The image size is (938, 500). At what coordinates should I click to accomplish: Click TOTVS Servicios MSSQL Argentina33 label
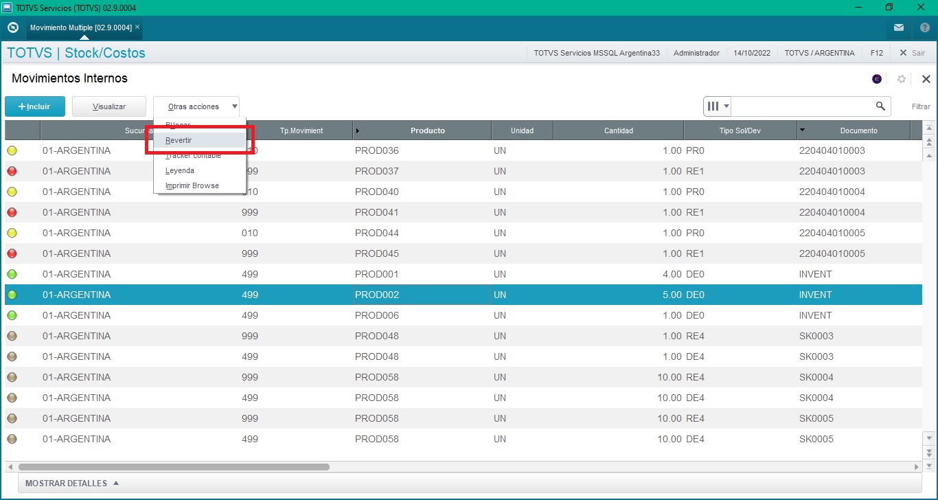(597, 53)
